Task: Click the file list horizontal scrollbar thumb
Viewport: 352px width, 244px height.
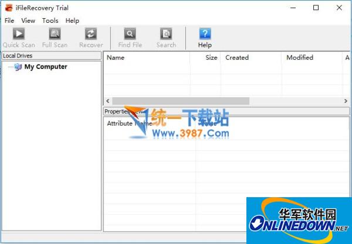Action: point(181,101)
